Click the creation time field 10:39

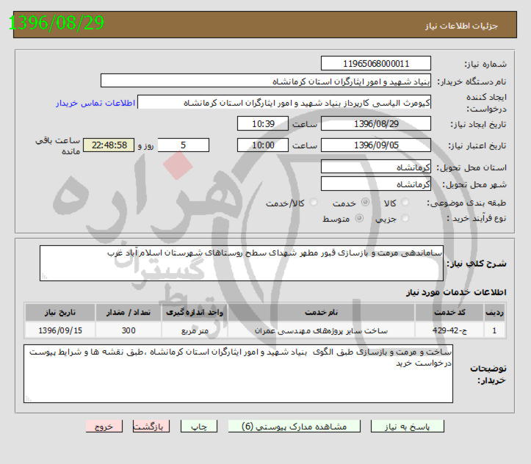point(263,123)
